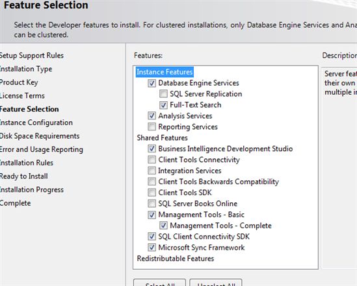Viewport: 357px width, 286px height.
Task: Uncheck Management Tools - Basic checkbox
Action: [x=152, y=215]
